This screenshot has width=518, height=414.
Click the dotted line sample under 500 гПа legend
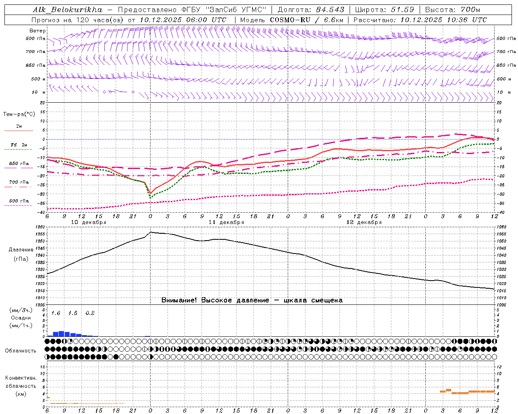pos(18,205)
